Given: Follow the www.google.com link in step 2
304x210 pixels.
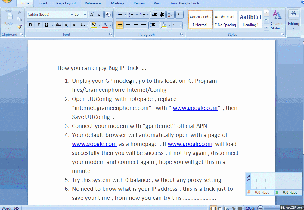Looking at the screenshot, I should [195, 108].
